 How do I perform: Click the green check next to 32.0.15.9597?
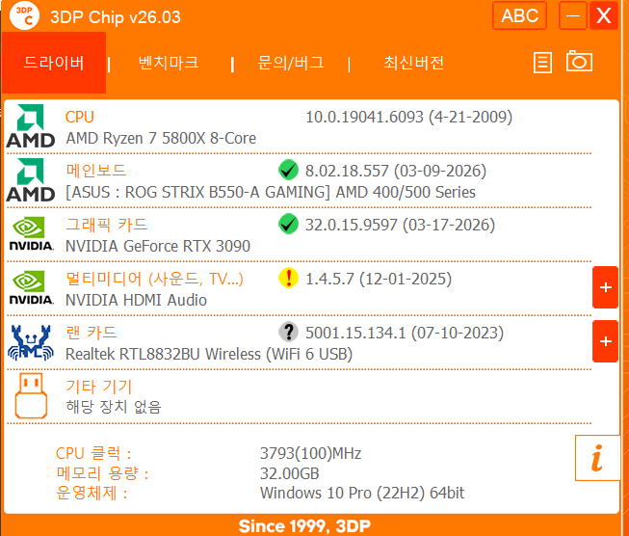[x=288, y=224]
